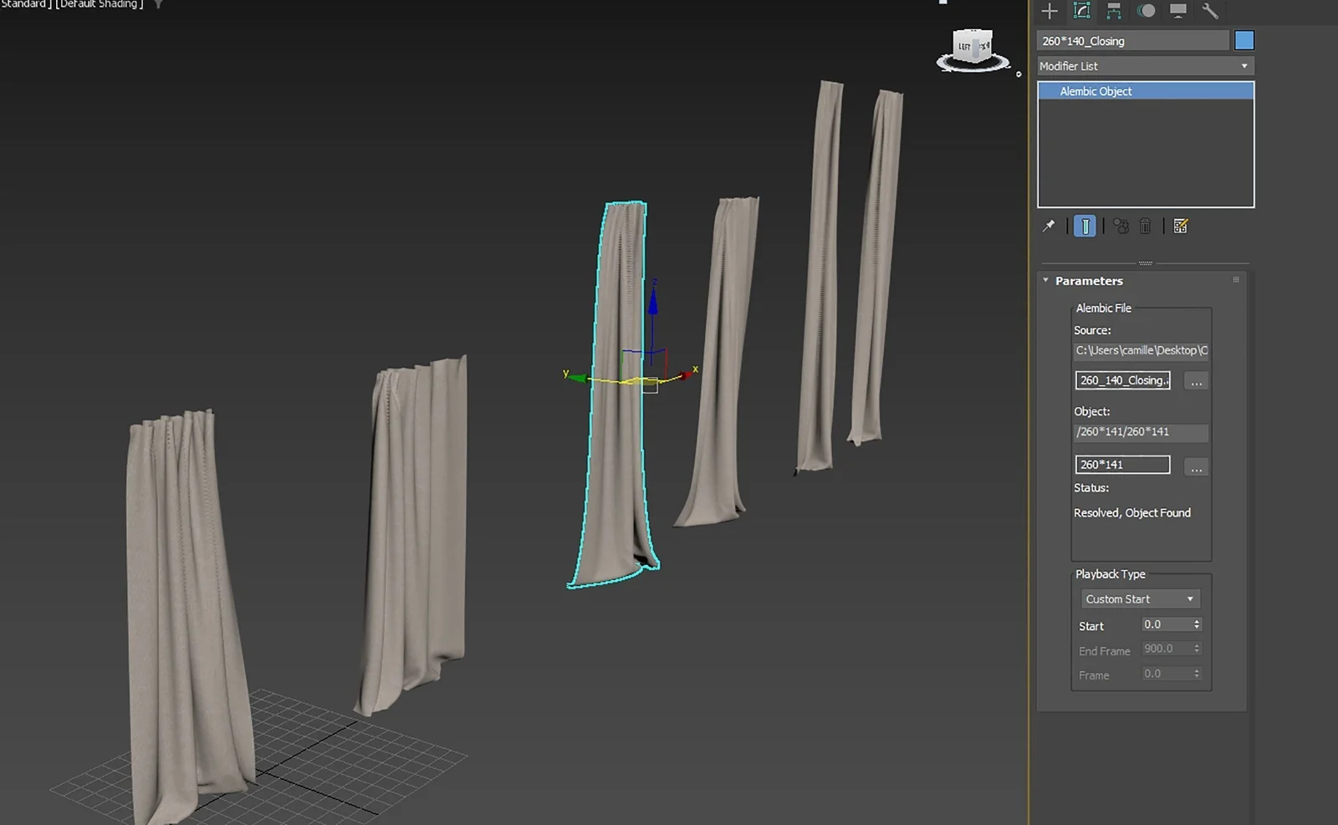Click the Configure Modifier Sets icon
Image resolution: width=1338 pixels, height=825 pixels.
tap(1180, 226)
